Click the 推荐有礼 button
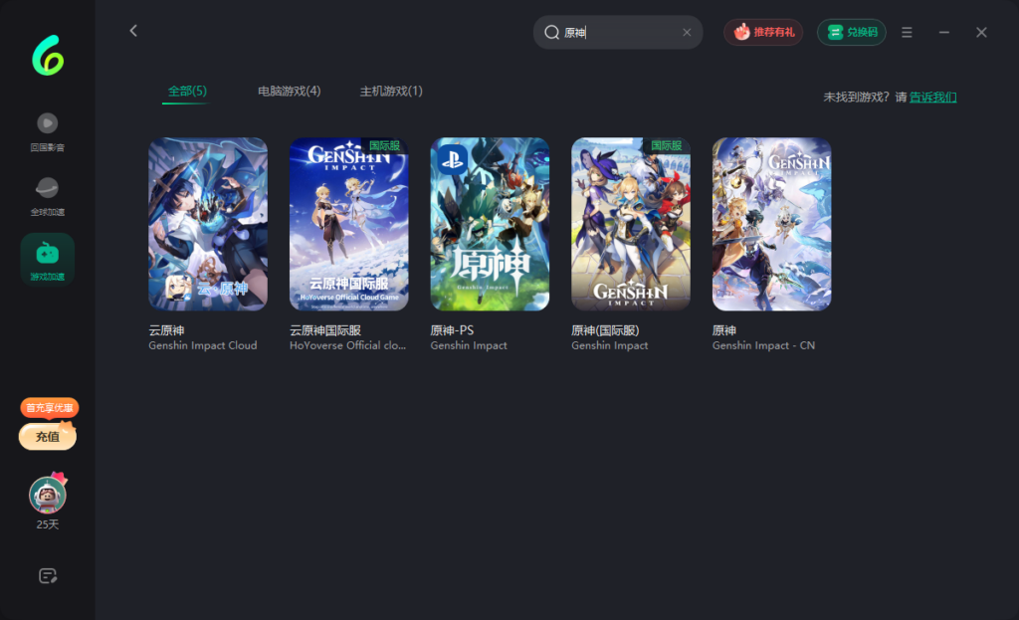 pos(763,32)
